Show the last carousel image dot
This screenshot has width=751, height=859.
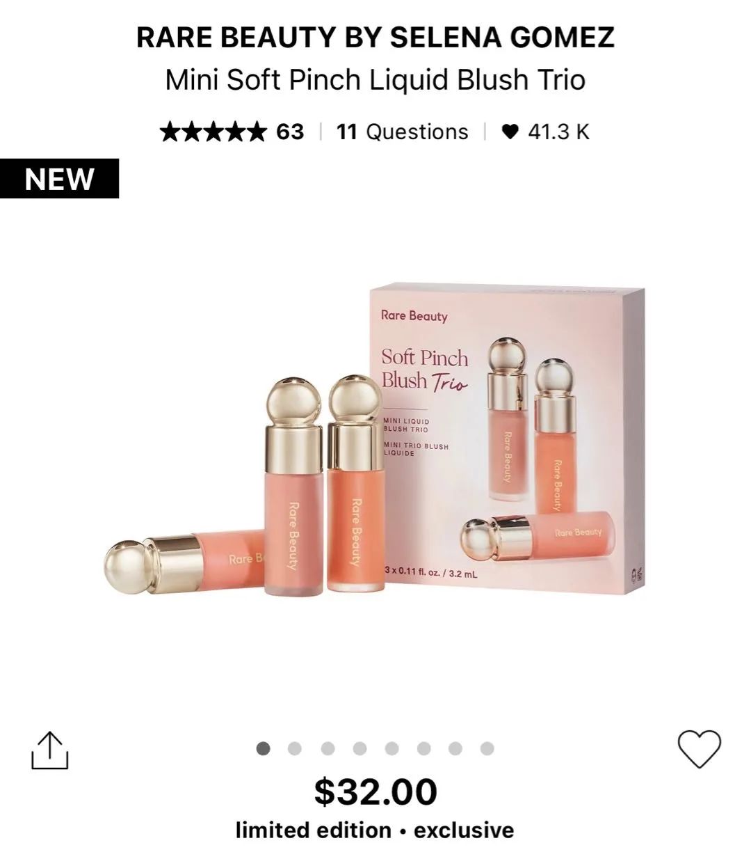click(487, 748)
